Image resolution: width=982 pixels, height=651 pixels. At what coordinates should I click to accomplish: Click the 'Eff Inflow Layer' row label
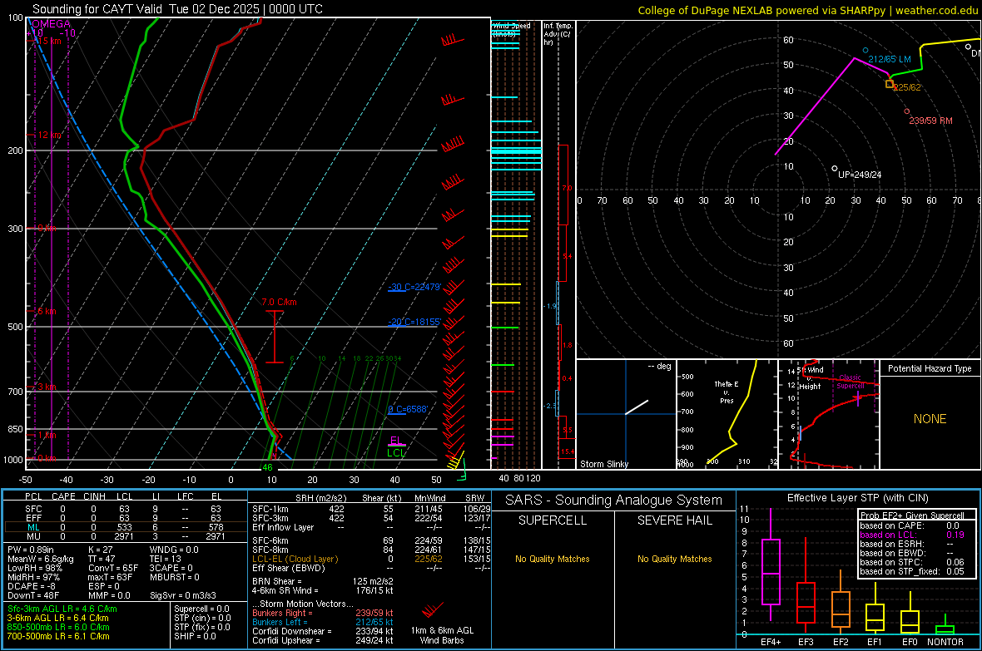(282, 527)
